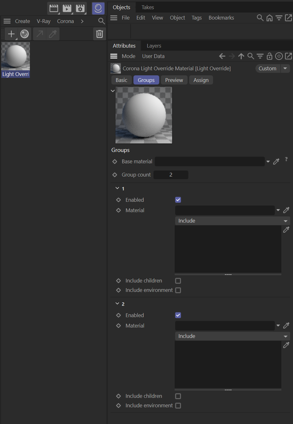Open the Assign attributes tab
The height and width of the screenshot is (424, 293).
(201, 80)
